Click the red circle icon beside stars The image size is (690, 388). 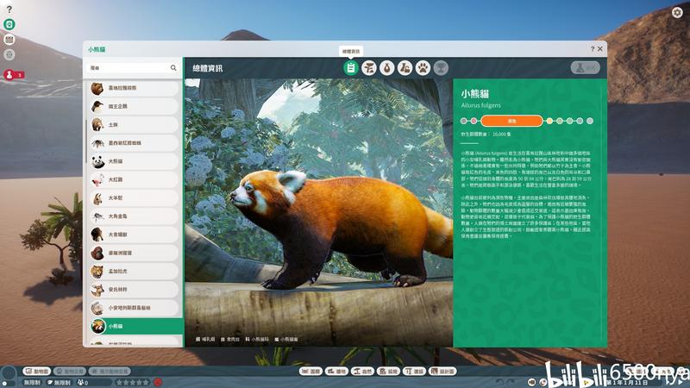tap(158, 382)
